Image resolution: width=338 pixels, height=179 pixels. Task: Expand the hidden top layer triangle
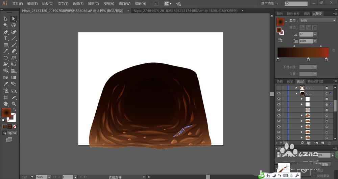[x=296, y=88]
